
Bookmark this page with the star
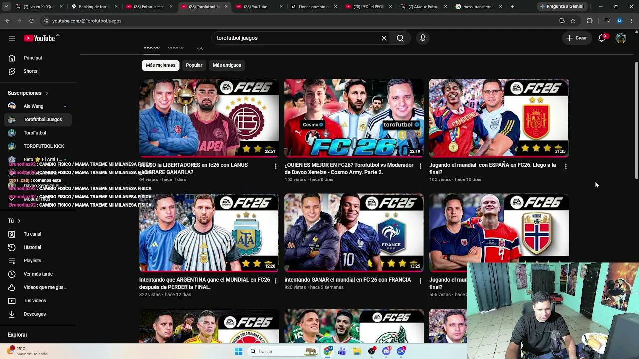[573, 21]
